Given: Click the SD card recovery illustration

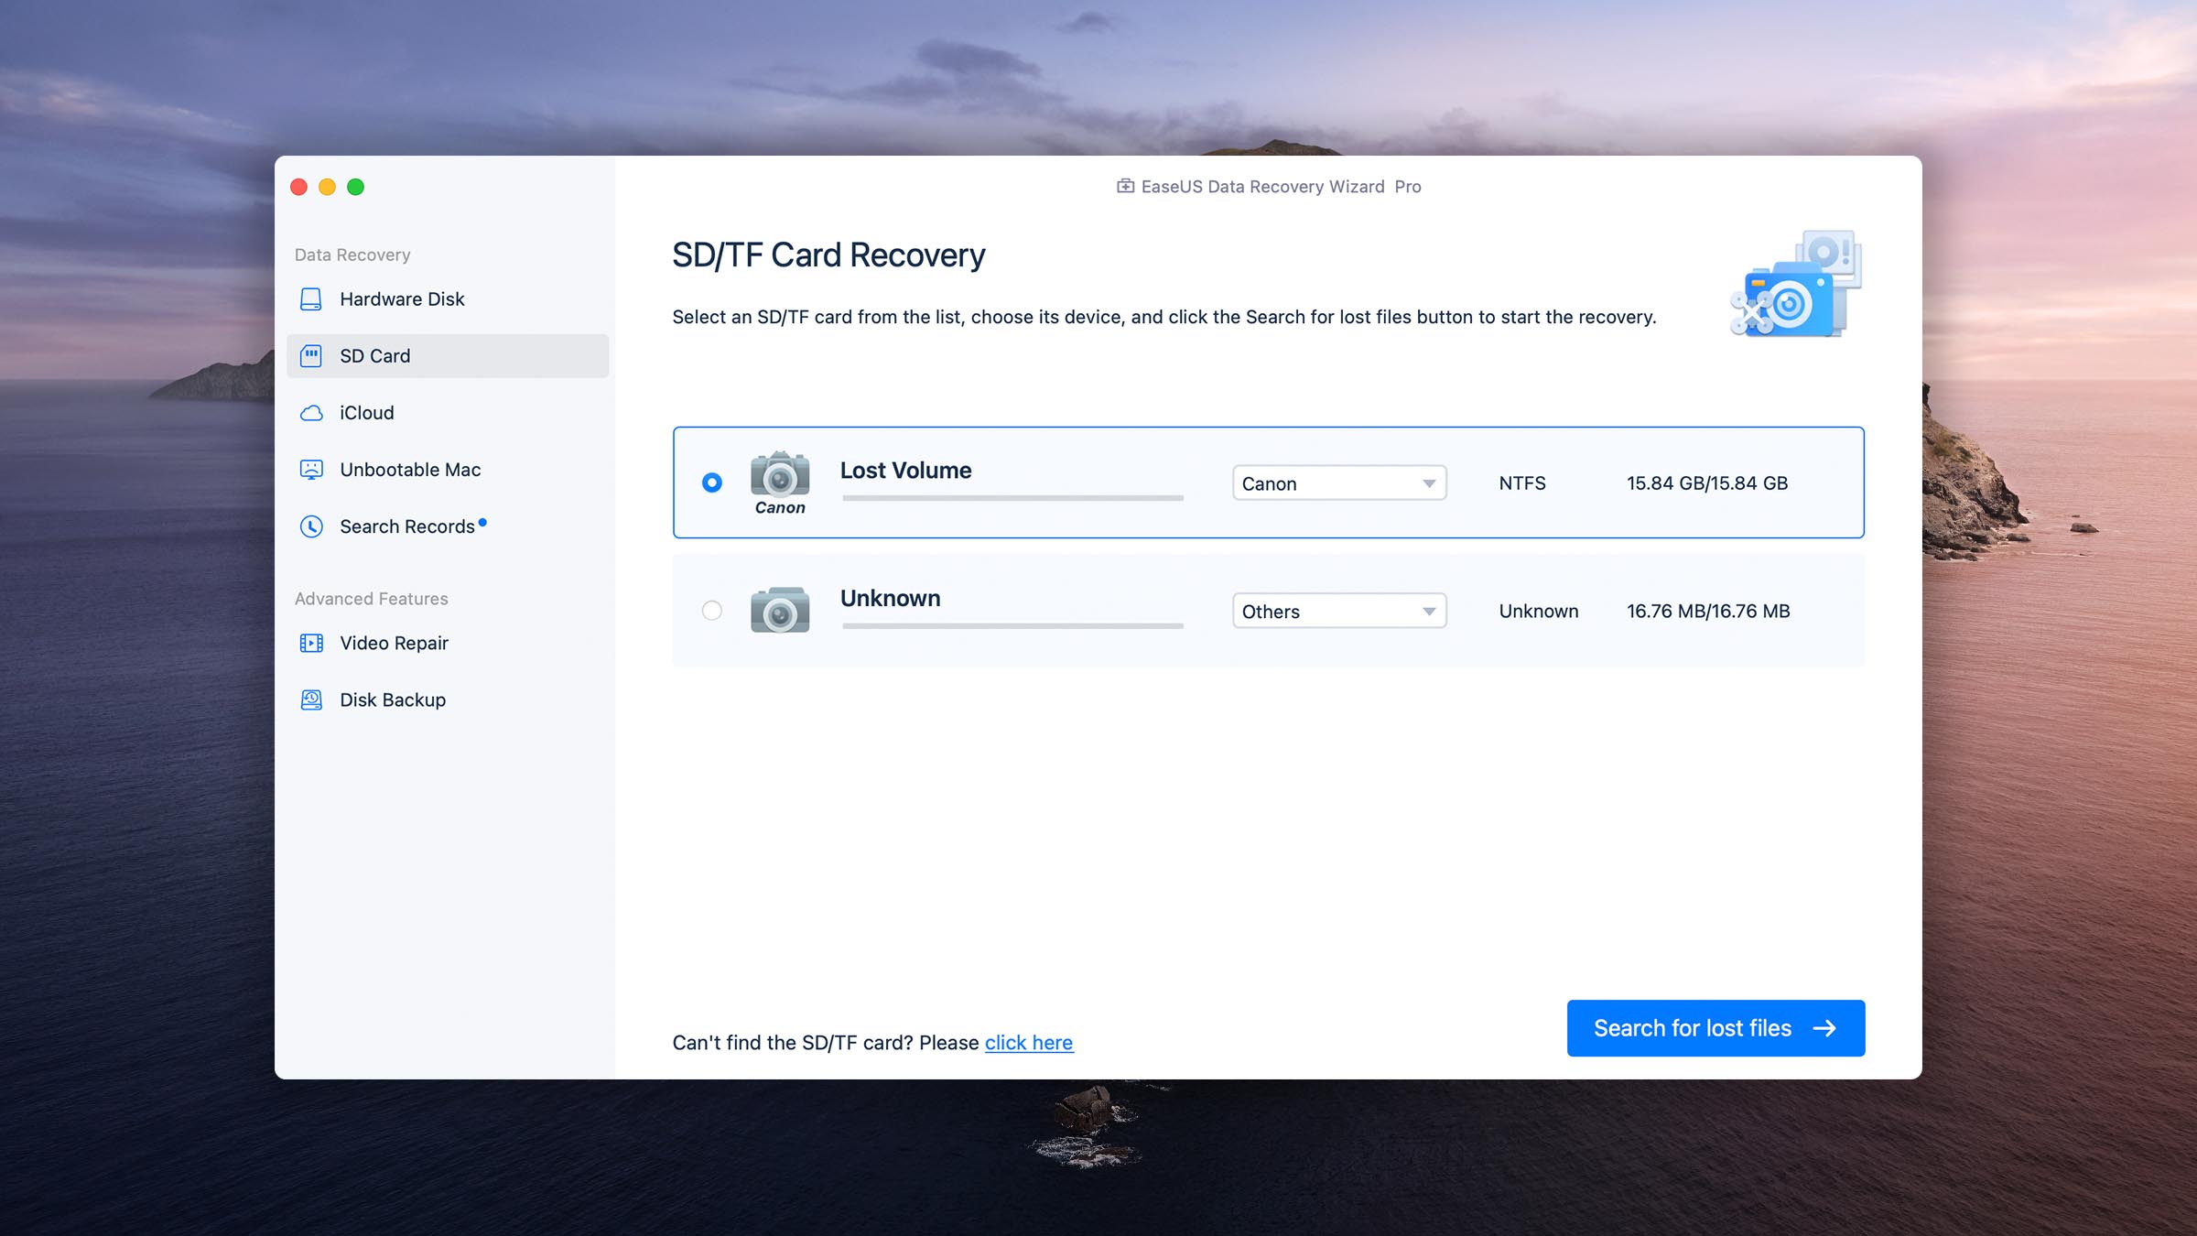Looking at the screenshot, I should tap(1796, 284).
